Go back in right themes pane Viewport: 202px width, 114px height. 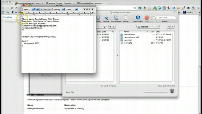pyautogui.click(x=169, y=27)
